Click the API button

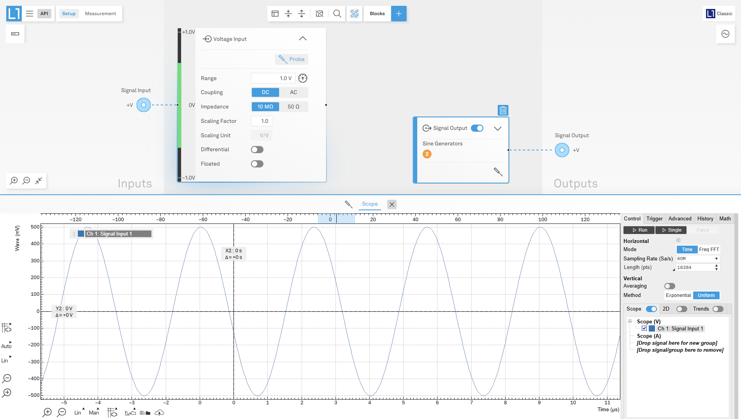[44, 14]
